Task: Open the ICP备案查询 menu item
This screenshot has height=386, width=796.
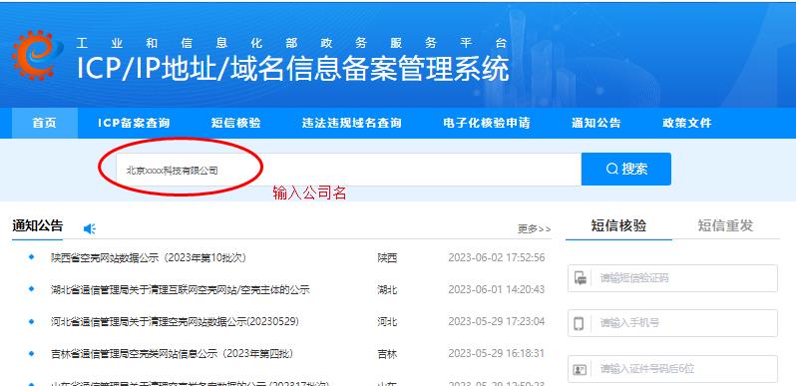Action: pos(134,123)
